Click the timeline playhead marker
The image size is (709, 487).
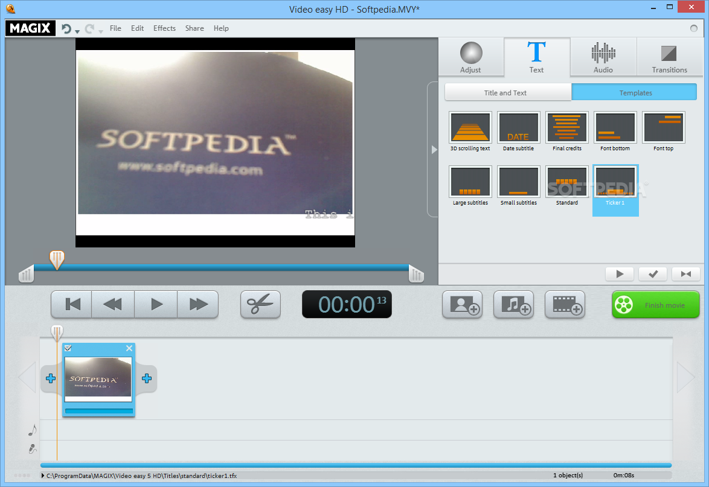coord(57,333)
